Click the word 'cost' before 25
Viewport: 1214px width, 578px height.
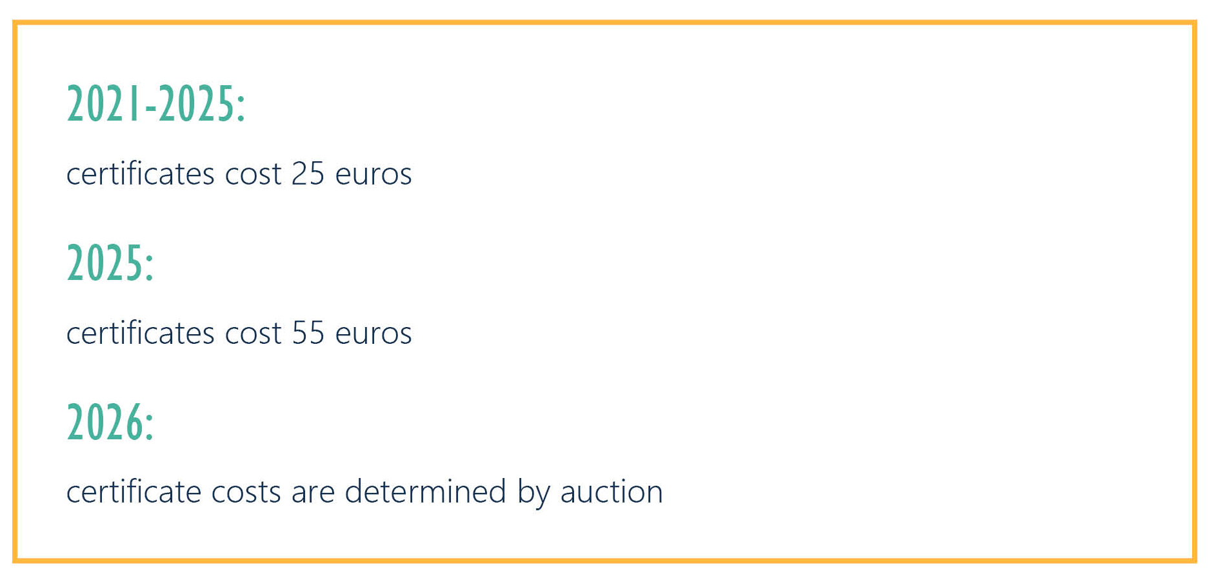tap(253, 174)
